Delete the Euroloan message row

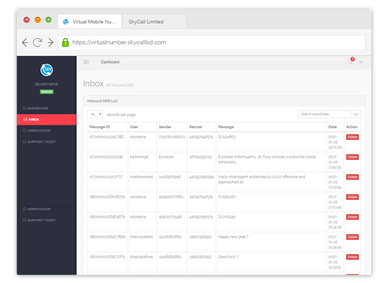point(353,157)
